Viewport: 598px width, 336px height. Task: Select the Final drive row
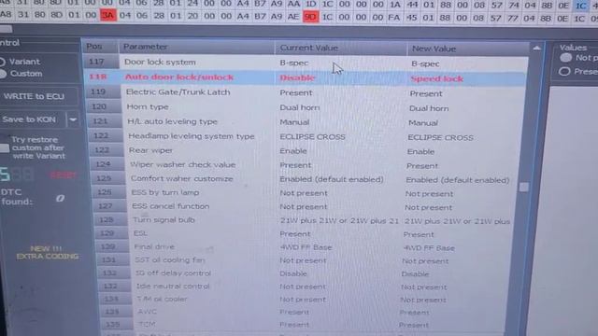[x=306, y=247]
